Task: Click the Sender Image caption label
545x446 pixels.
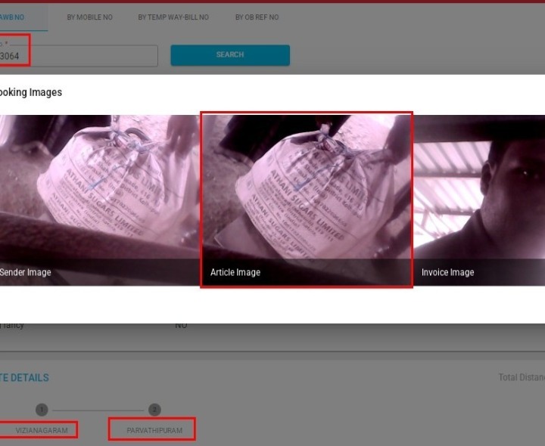Action: point(25,272)
